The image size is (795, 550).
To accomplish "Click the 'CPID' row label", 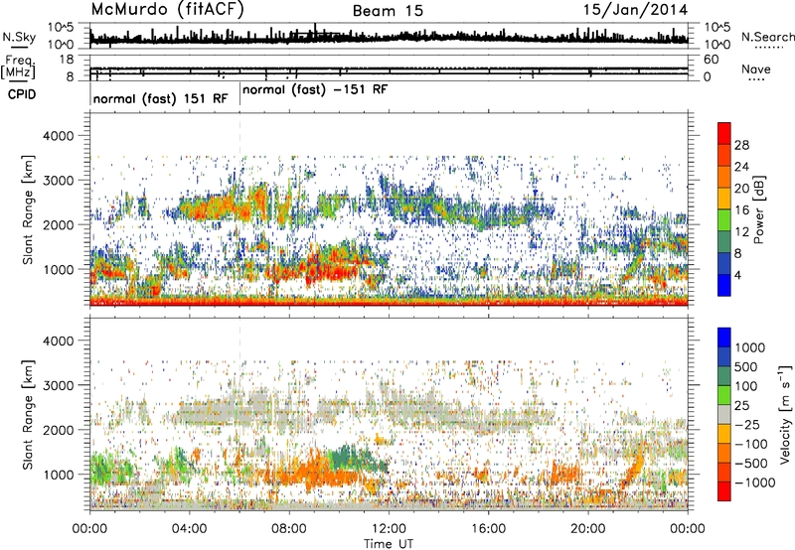I will [22, 94].
